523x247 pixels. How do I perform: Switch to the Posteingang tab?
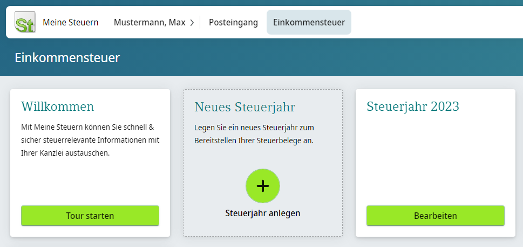(x=233, y=22)
